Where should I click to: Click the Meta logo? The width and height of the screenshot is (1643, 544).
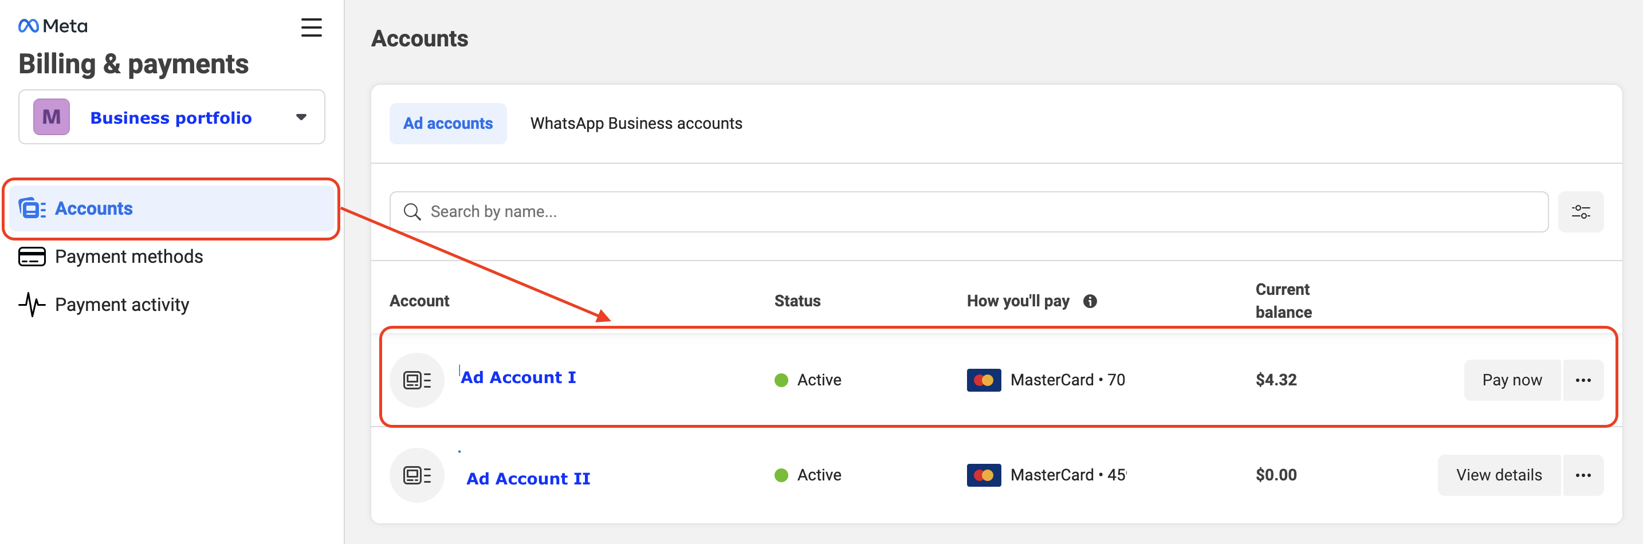tap(52, 26)
